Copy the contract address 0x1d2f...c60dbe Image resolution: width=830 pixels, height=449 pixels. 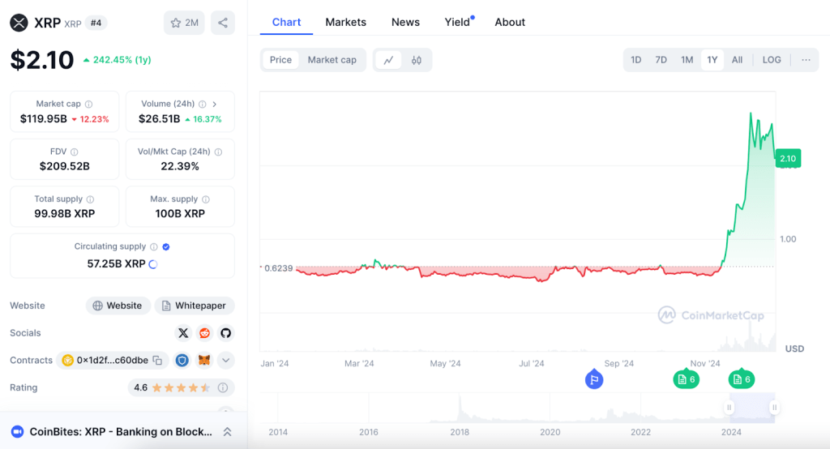point(158,361)
